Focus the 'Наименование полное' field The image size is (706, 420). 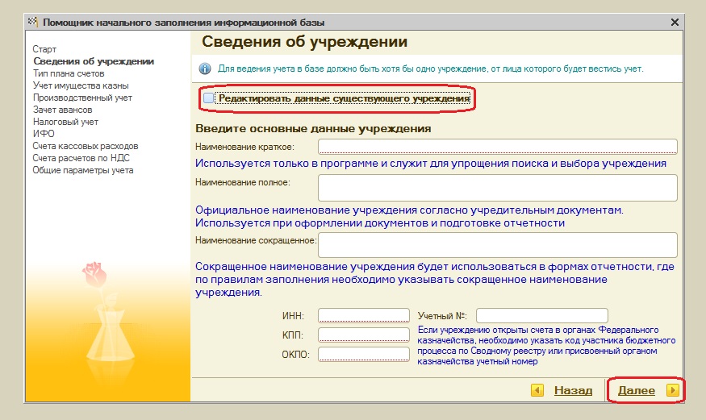pyautogui.click(x=498, y=188)
